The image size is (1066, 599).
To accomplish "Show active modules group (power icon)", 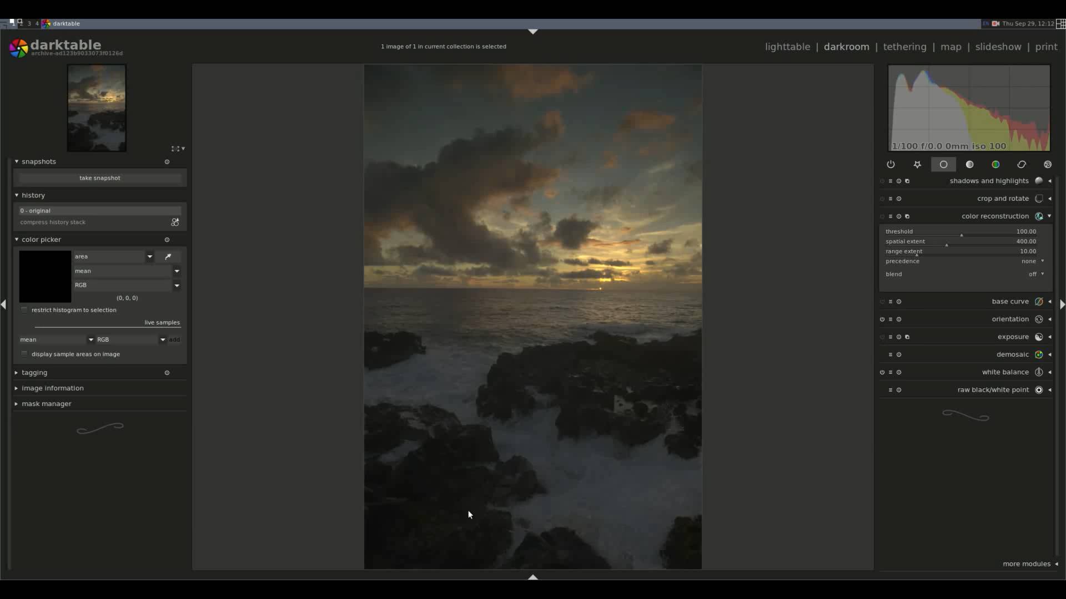I will click(x=891, y=164).
